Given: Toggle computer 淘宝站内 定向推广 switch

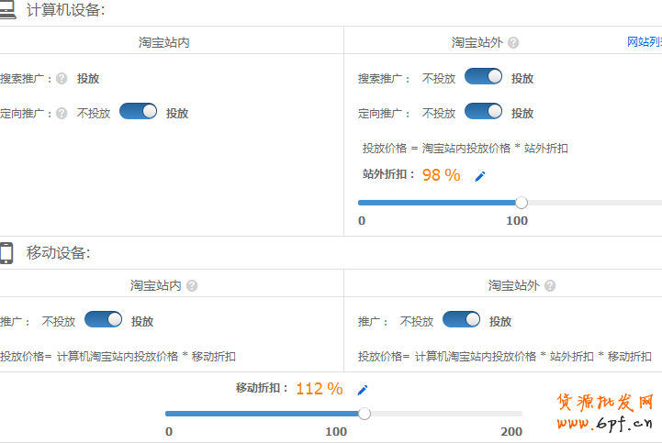Looking at the screenshot, I should (x=138, y=112).
